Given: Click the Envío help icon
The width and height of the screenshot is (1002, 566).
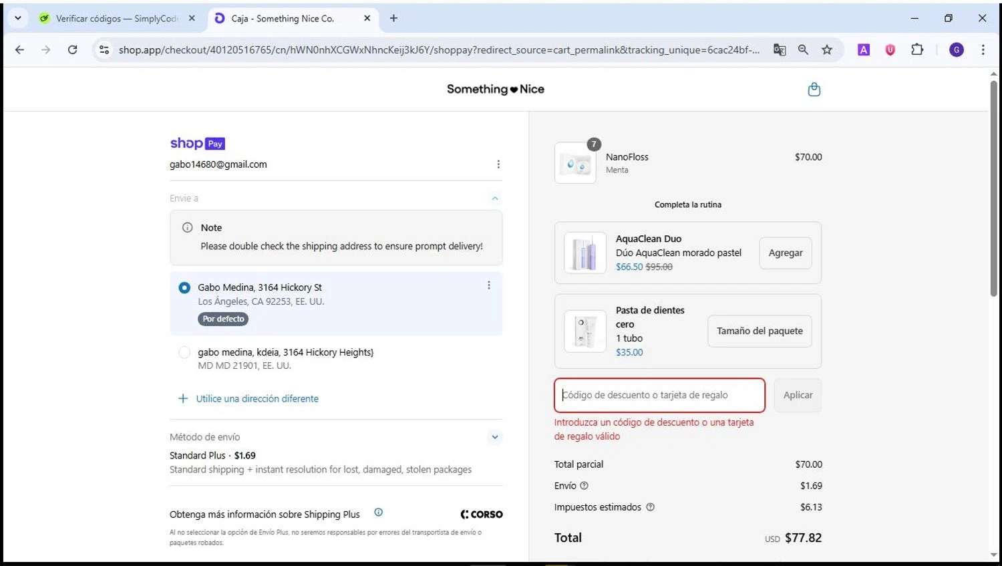Looking at the screenshot, I should (x=584, y=486).
